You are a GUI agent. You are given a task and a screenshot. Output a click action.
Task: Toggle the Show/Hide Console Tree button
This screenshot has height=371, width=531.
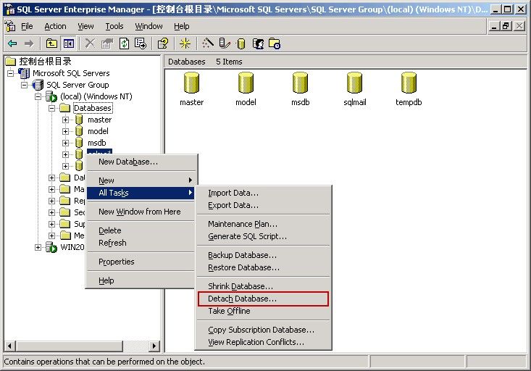point(69,43)
